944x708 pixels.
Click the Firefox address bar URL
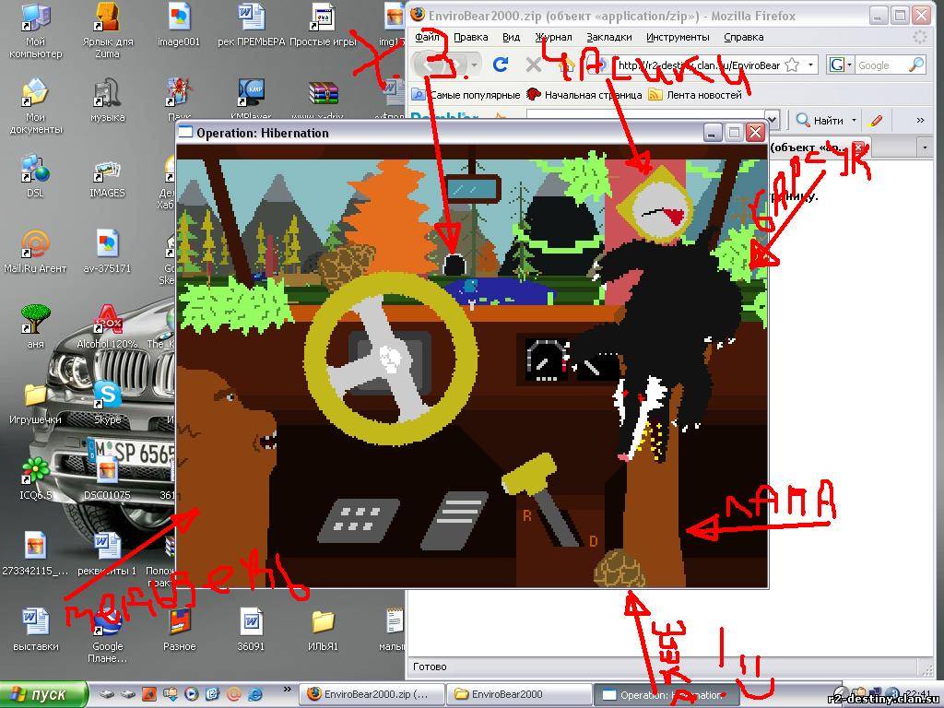[x=699, y=65]
